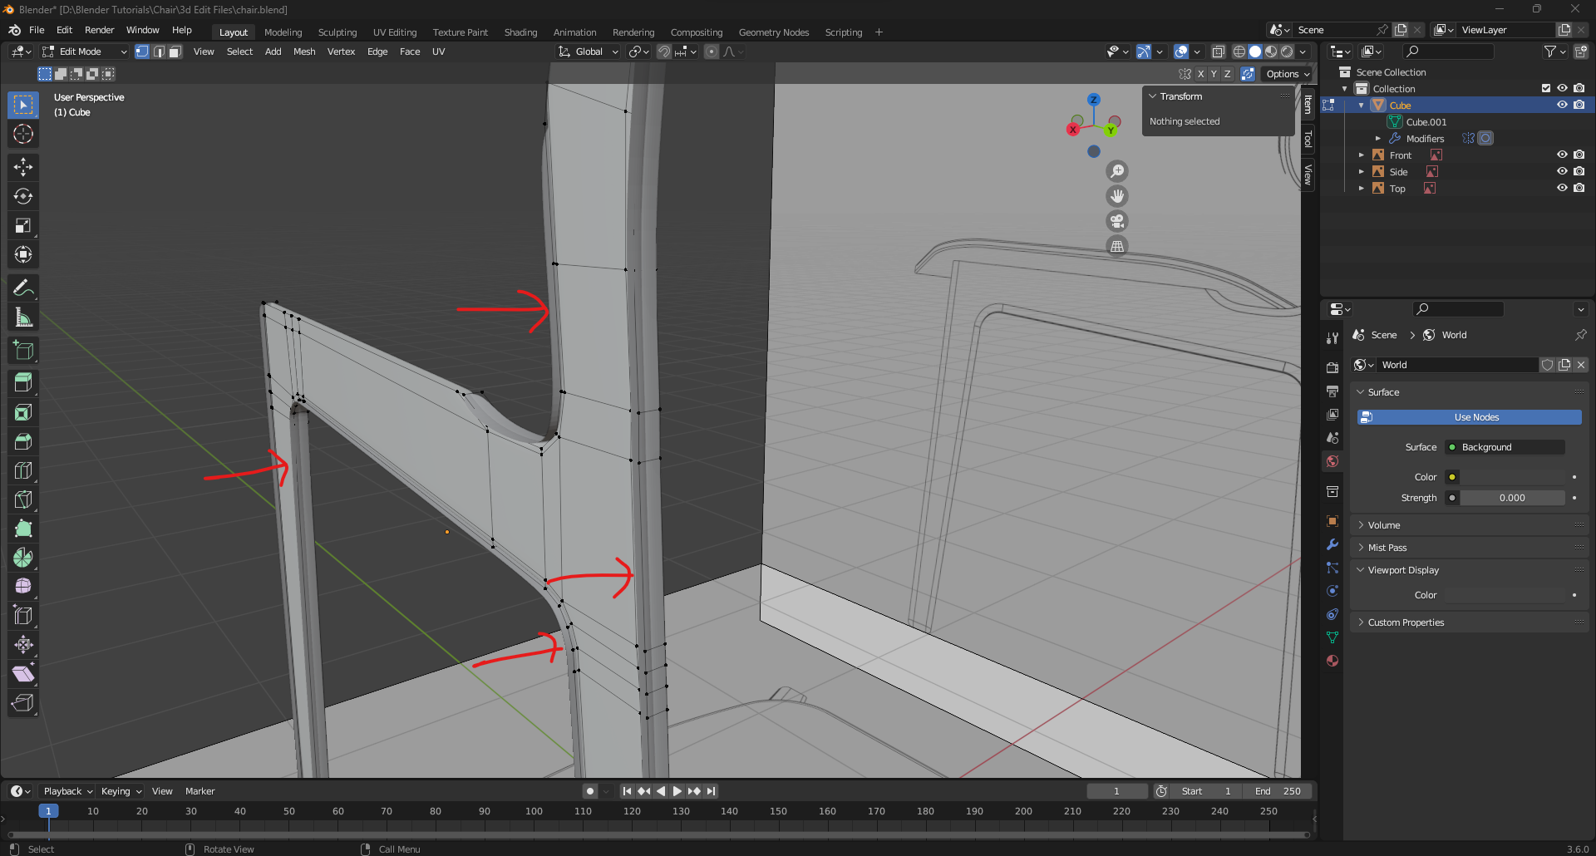This screenshot has width=1596, height=856.
Task: Open viewport Options dropdown
Action: (x=1288, y=74)
